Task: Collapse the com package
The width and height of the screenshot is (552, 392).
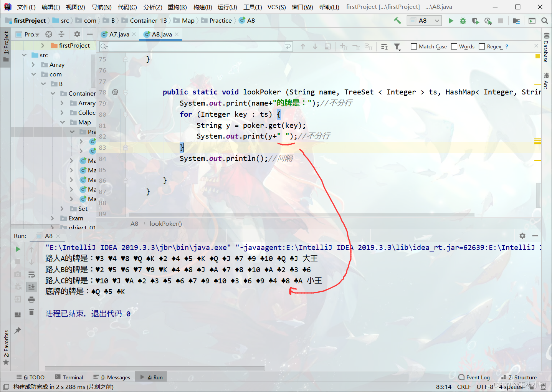Action: (33, 74)
